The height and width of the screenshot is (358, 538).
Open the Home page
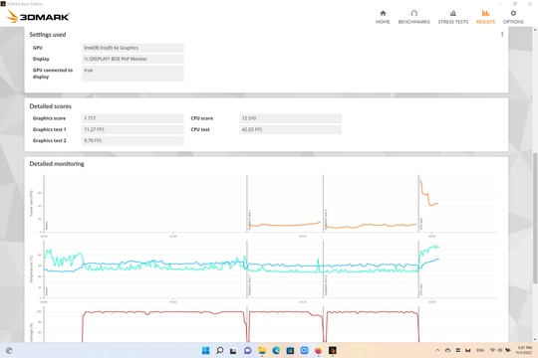[x=383, y=17]
